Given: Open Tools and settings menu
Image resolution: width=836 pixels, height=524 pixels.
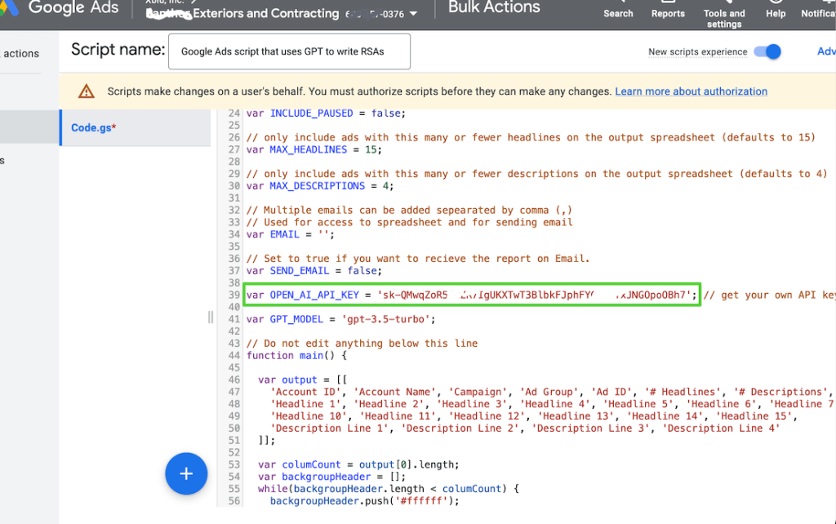Looking at the screenshot, I should click(x=724, y=15).
